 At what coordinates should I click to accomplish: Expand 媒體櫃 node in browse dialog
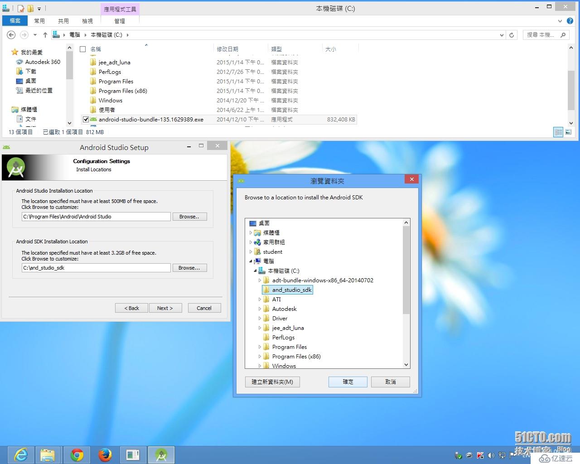(x=251, y=232)
